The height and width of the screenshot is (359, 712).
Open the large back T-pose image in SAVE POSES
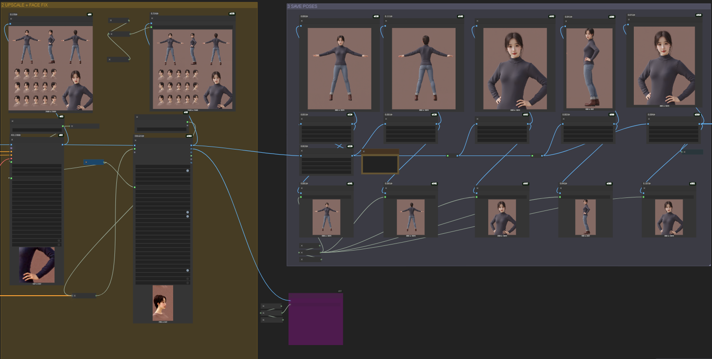click(424, 68)
